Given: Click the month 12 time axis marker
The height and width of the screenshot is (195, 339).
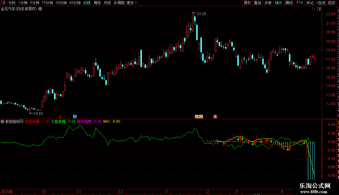Looking at the screenshot, I should pos(121,191).
